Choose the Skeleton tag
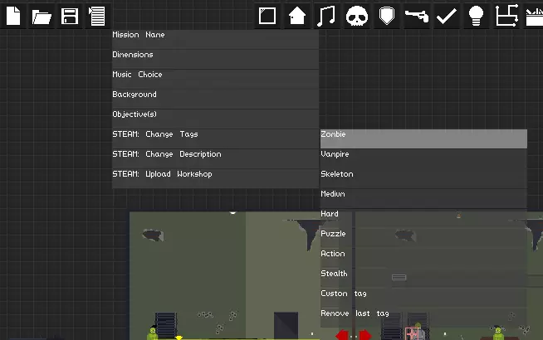 (423, 178)
